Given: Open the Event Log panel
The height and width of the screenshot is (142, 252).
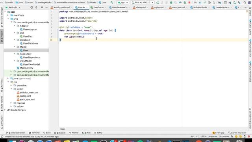Looking at the screenshot, I should coord(218,133).
